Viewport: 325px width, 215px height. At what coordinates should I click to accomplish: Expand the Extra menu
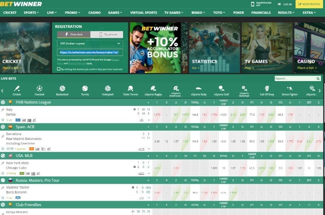309,13
